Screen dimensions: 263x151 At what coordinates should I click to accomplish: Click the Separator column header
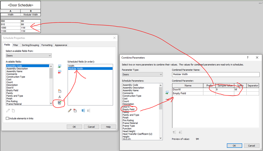[x=253, y=85]
